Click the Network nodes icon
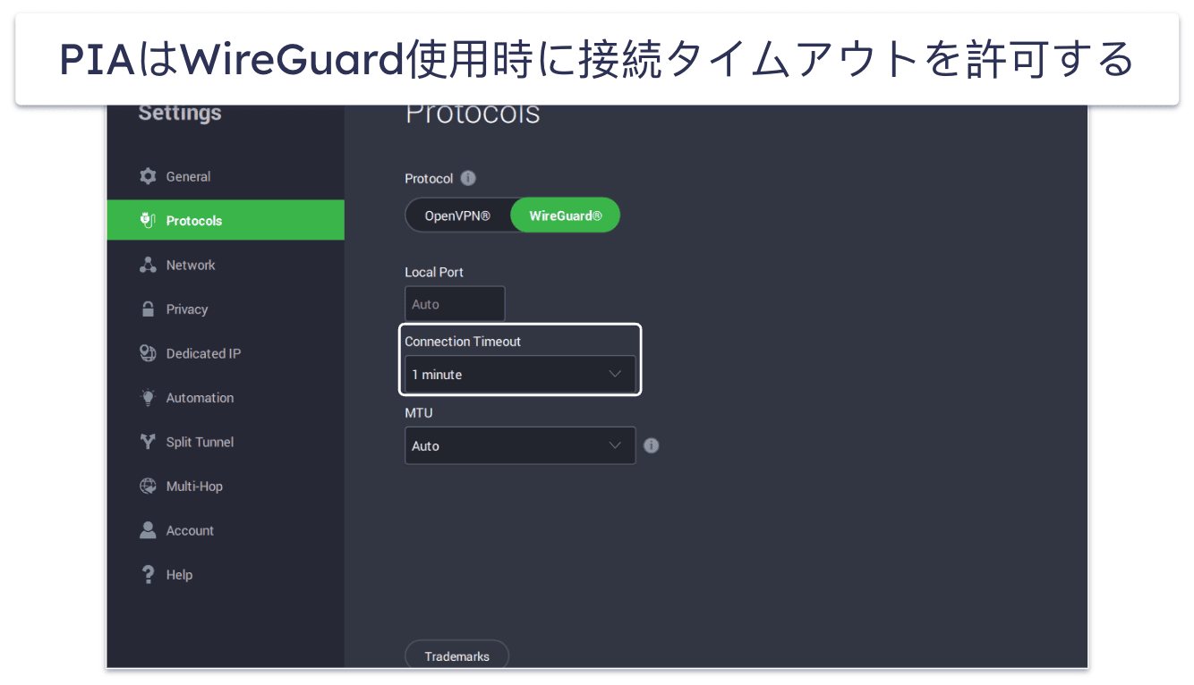 [x=148, y=265]
